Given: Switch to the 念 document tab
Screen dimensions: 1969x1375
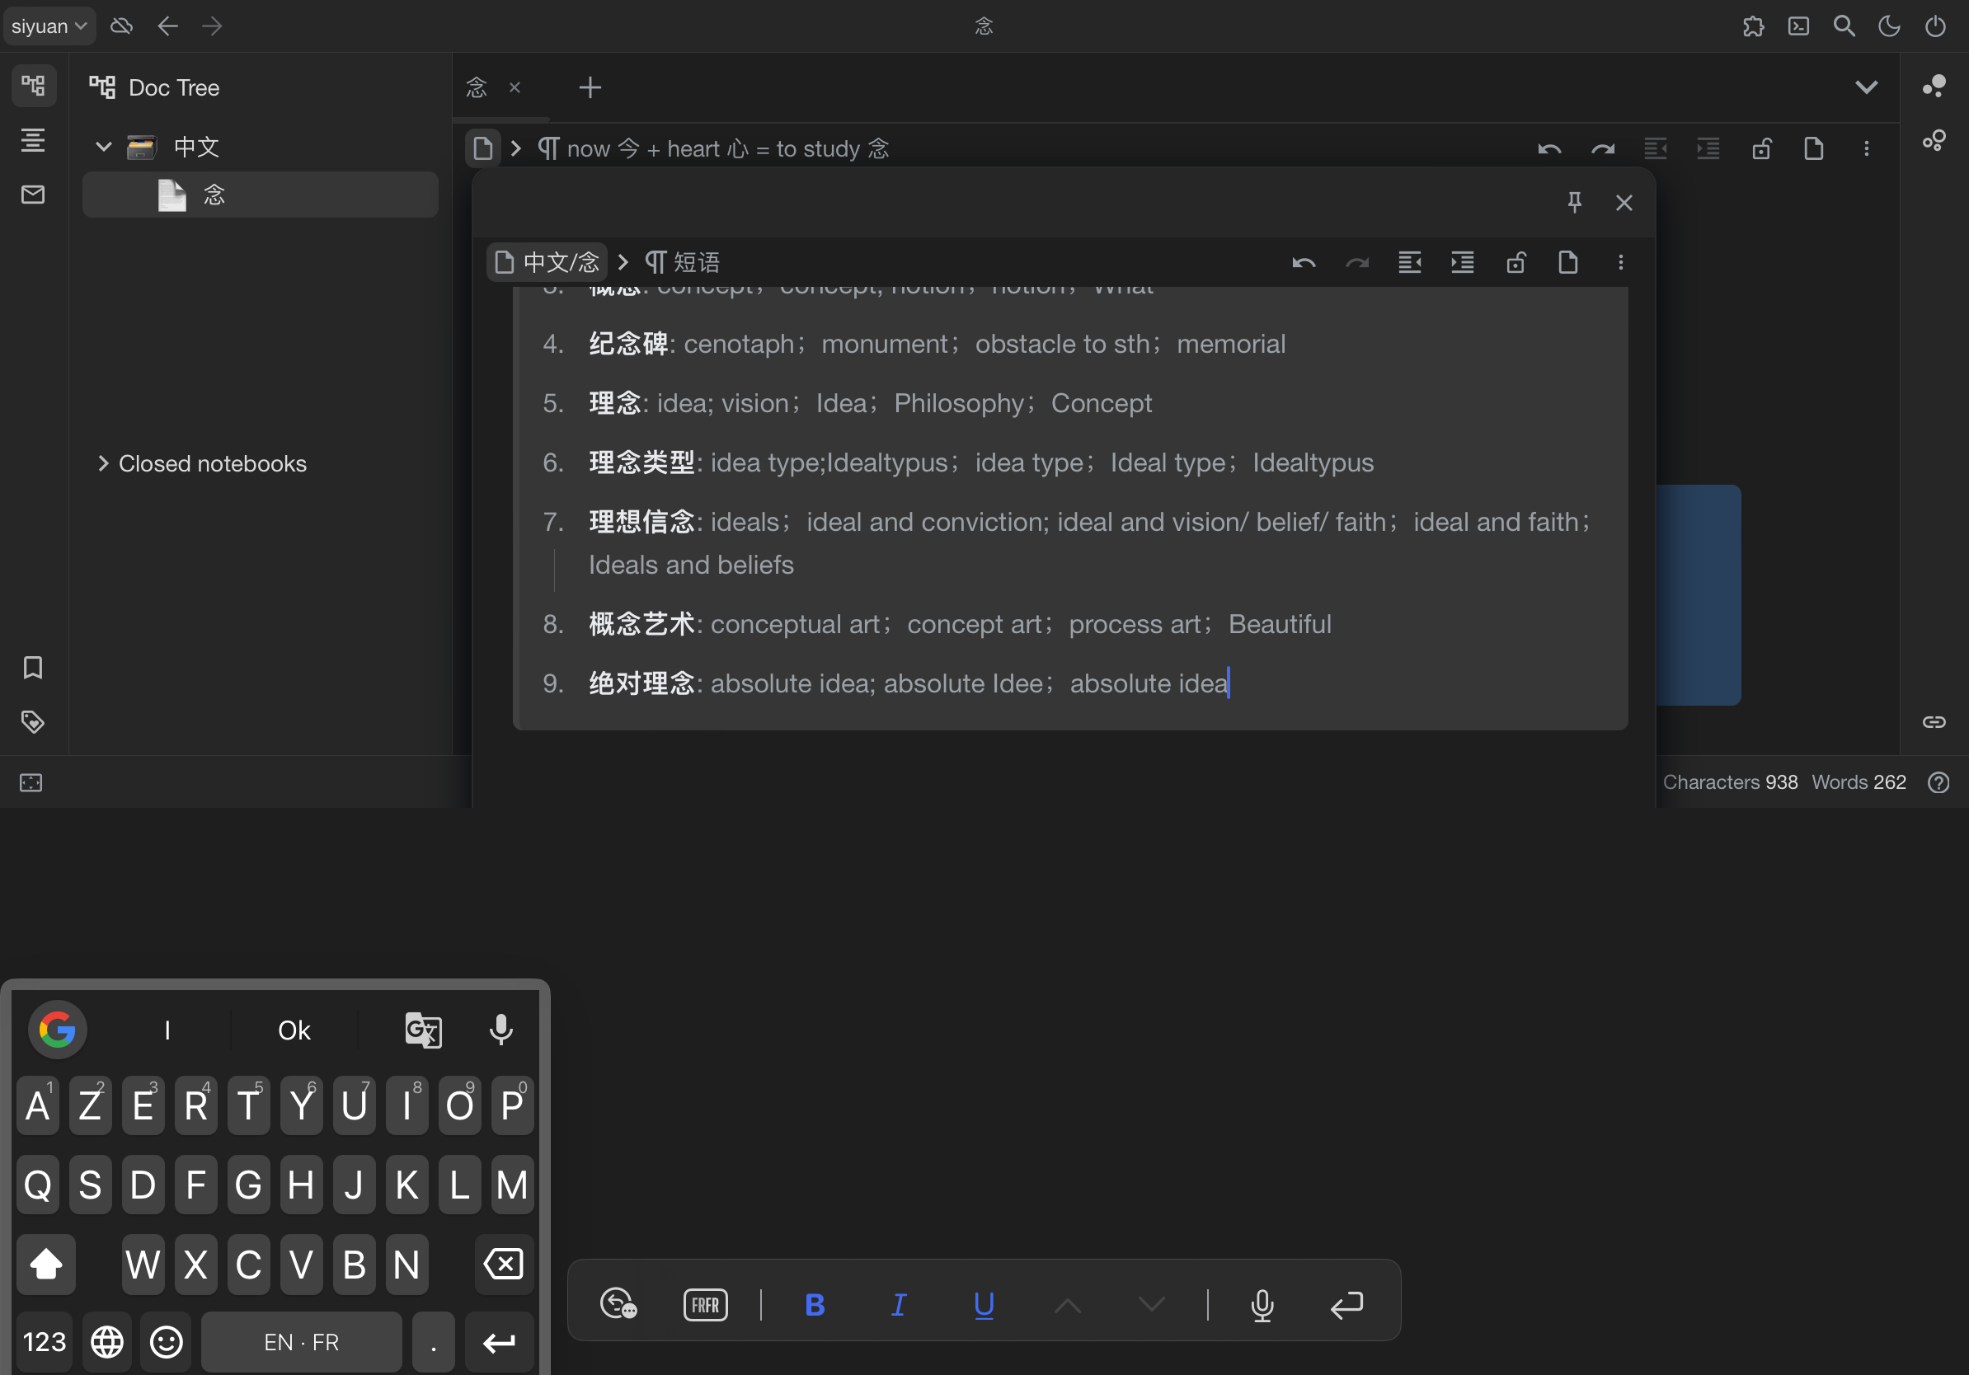Looking at the screenshot, I should 477,87.
